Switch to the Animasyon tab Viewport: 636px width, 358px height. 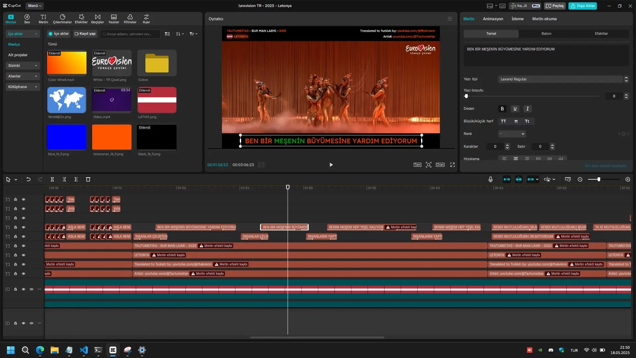pos(493,19)
